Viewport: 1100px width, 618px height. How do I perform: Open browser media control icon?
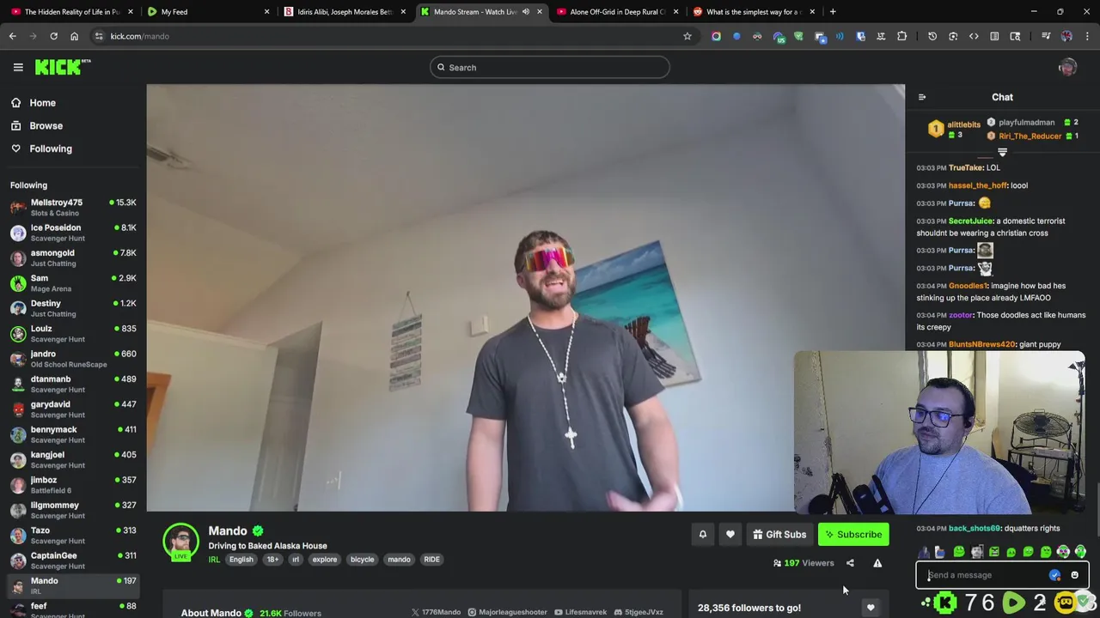1046,36
